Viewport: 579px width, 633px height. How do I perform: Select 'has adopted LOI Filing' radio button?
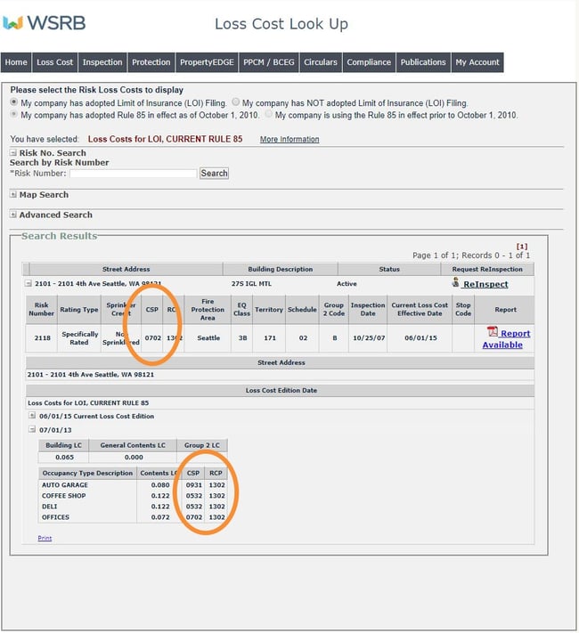point(13,102)
